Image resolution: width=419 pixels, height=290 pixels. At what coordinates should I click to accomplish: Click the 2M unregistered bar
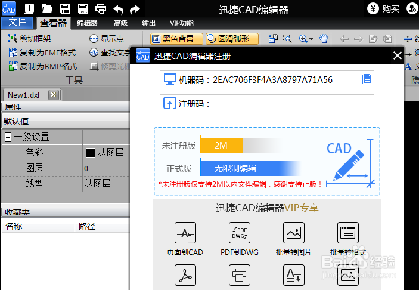point(221,146)
